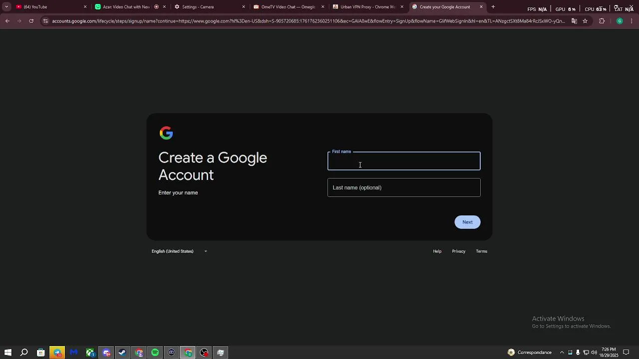The height and width of the screenshot is (359, 639).
Task: Open the Extensions puzzle icon
Action: (602, 21)
